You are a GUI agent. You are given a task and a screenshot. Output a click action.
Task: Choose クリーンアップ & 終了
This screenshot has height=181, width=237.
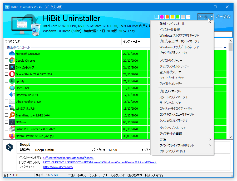click(x=182, y=151)
